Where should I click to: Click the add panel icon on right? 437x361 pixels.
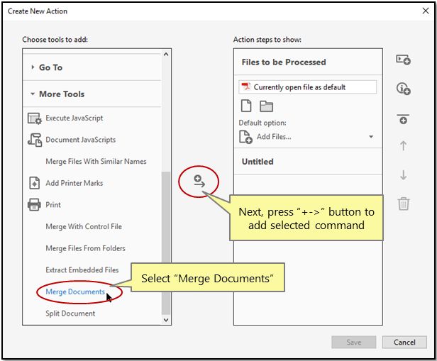click(x=403, y=60)
